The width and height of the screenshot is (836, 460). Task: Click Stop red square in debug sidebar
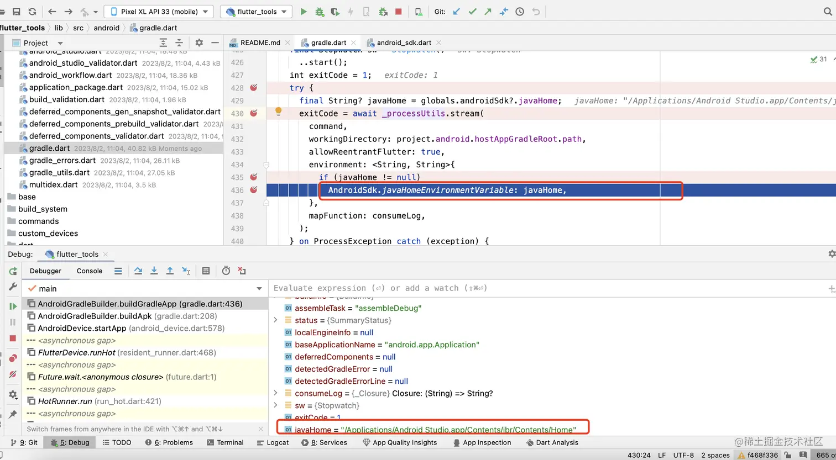pos(13,338)
